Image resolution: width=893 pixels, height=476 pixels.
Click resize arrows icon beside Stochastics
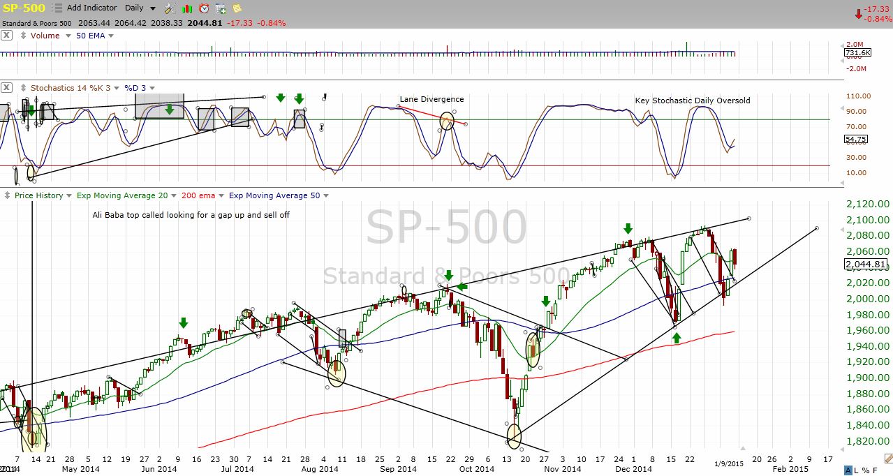click(x=24, y=88)
